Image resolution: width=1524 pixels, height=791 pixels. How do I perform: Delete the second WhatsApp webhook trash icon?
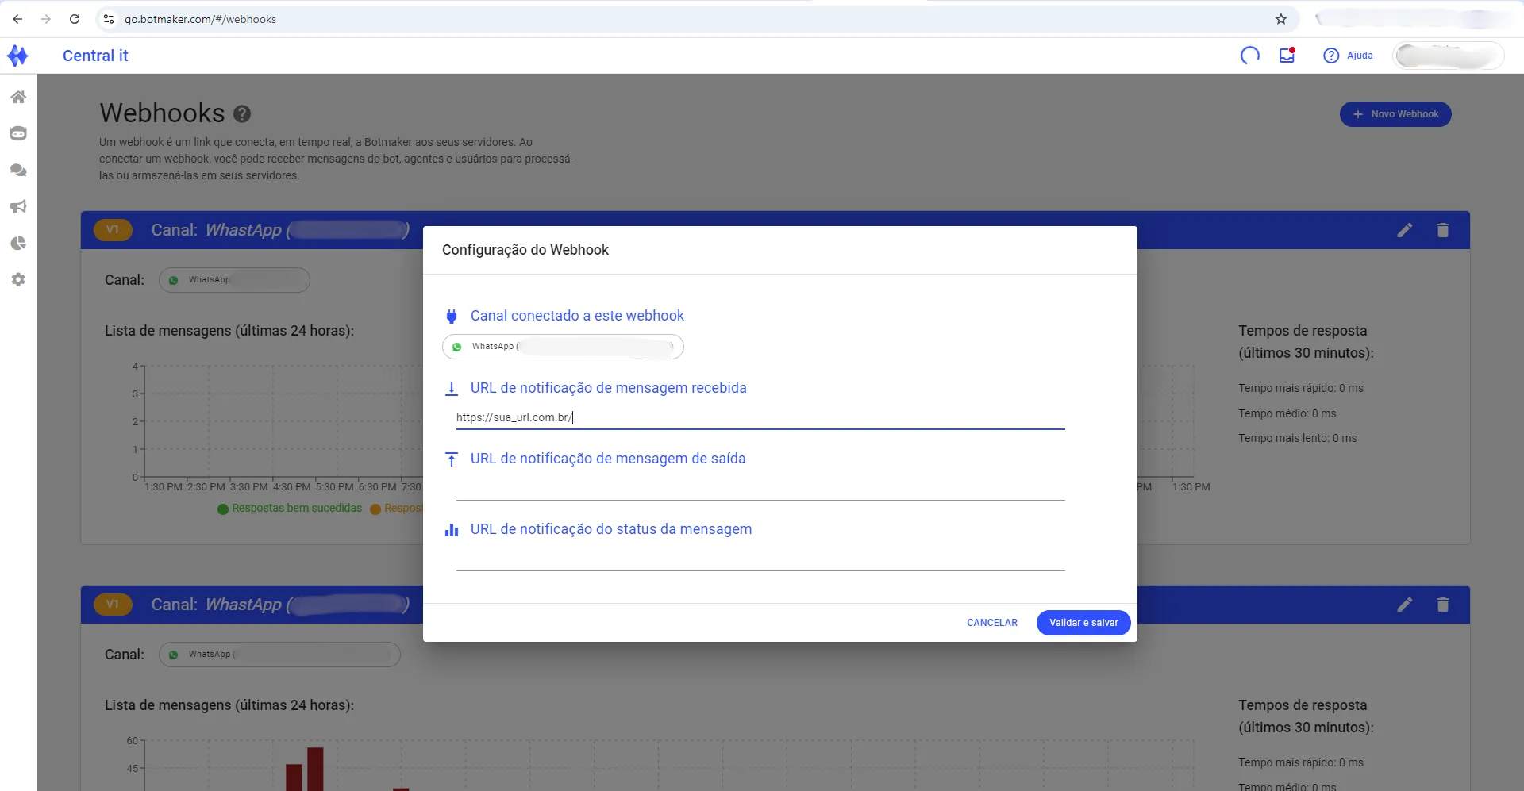(x=1443, y=605)
